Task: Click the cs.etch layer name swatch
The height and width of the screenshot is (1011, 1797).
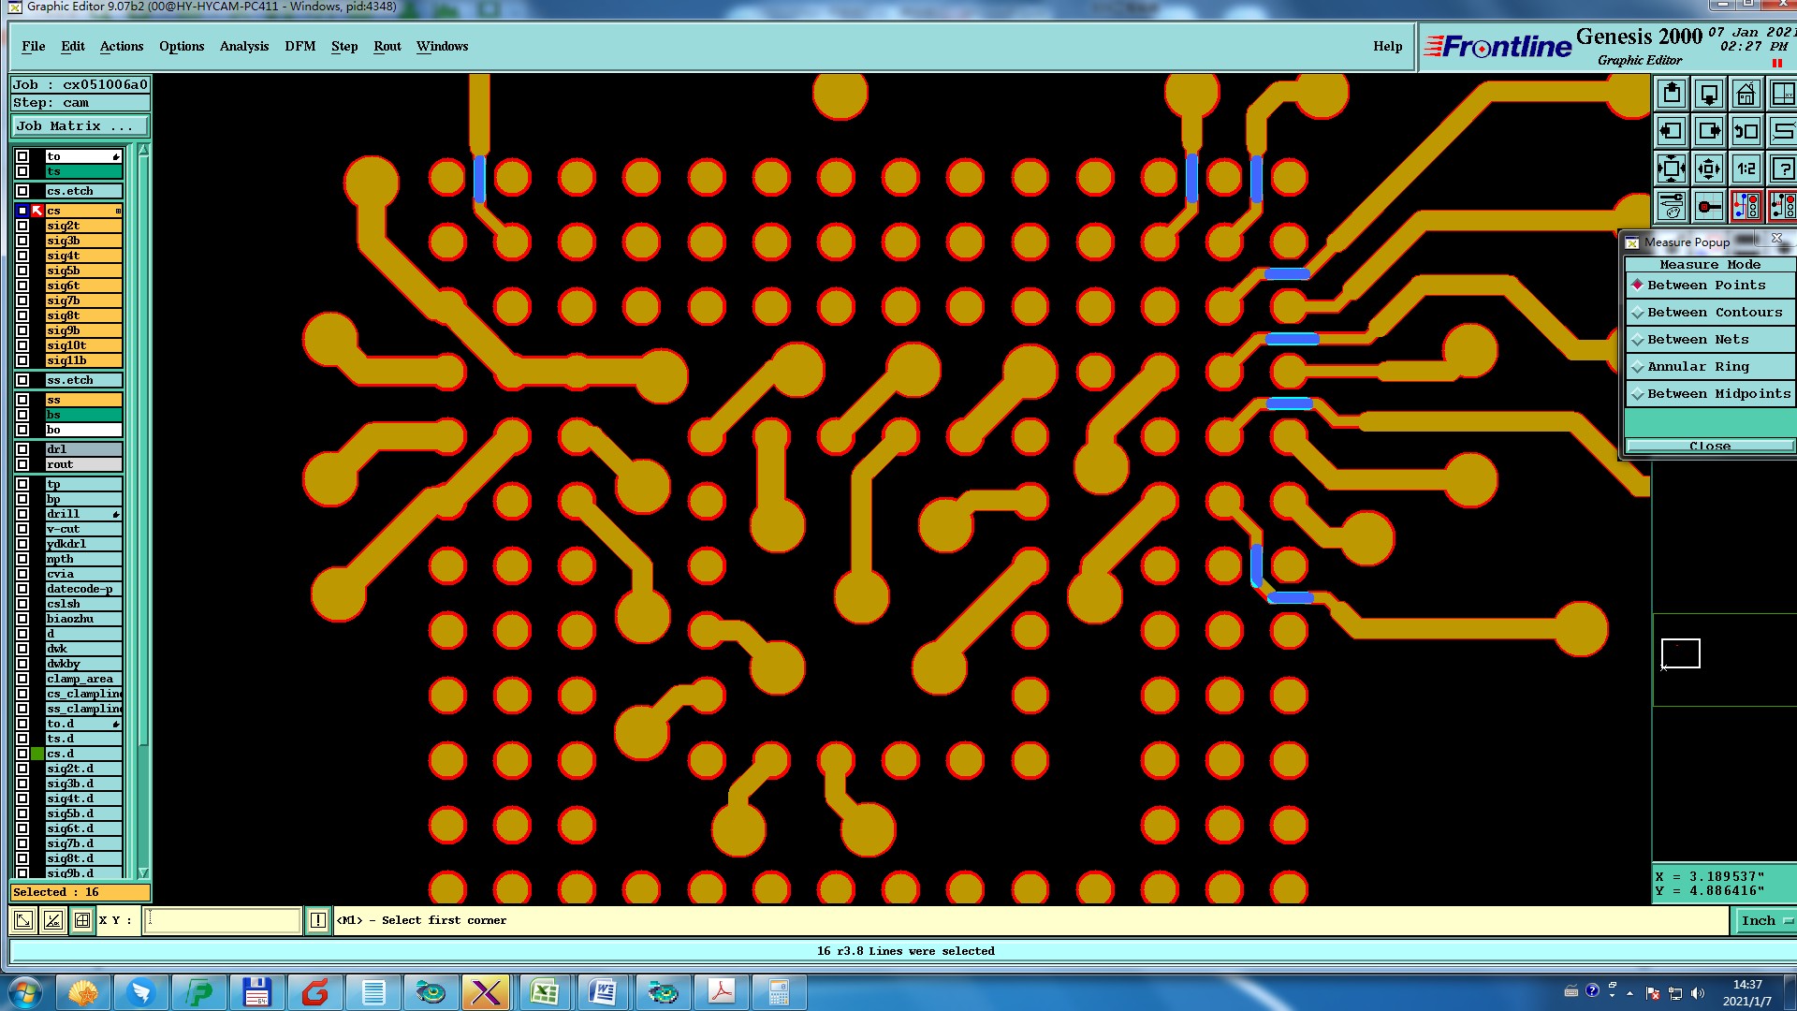Action: pyautogui.click(x=83, y=191)
